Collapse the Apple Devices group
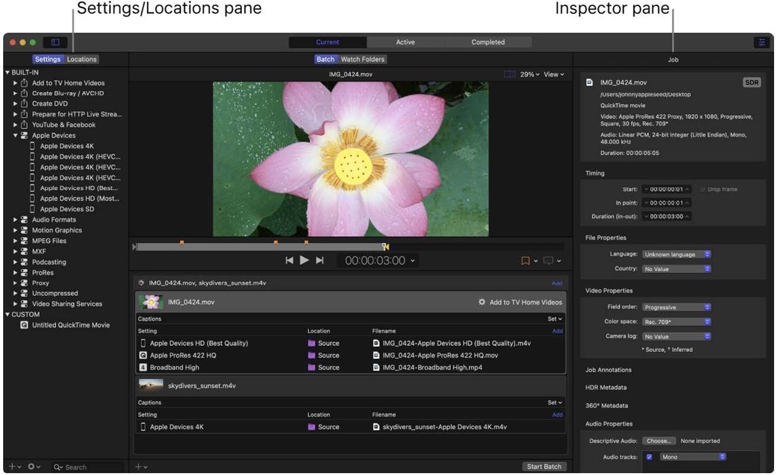This screenshot has height=475, width=781. point(16,136)
